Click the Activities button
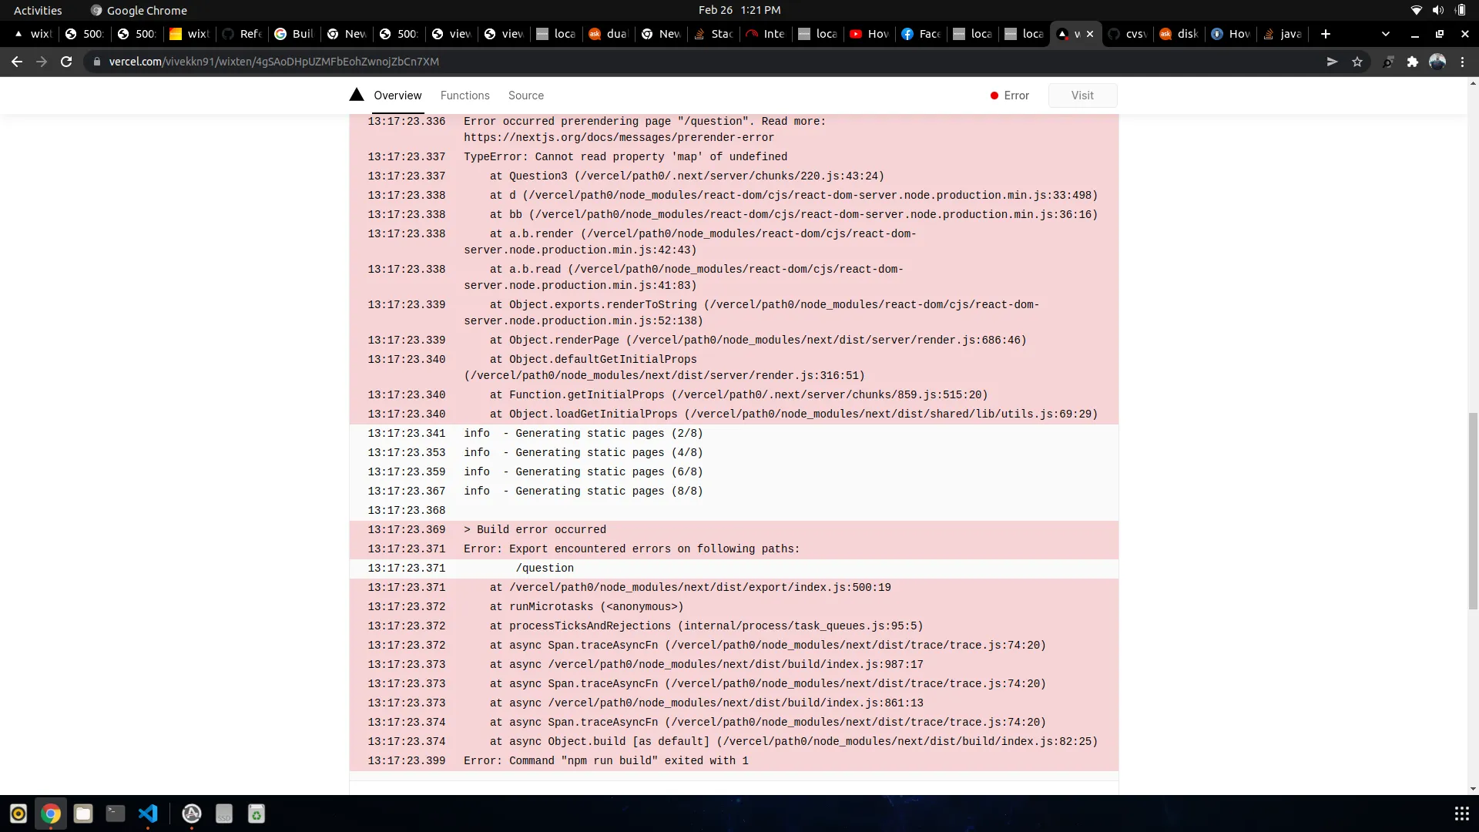The height and width of the screenshot is (832, 1479). point(38,10)
